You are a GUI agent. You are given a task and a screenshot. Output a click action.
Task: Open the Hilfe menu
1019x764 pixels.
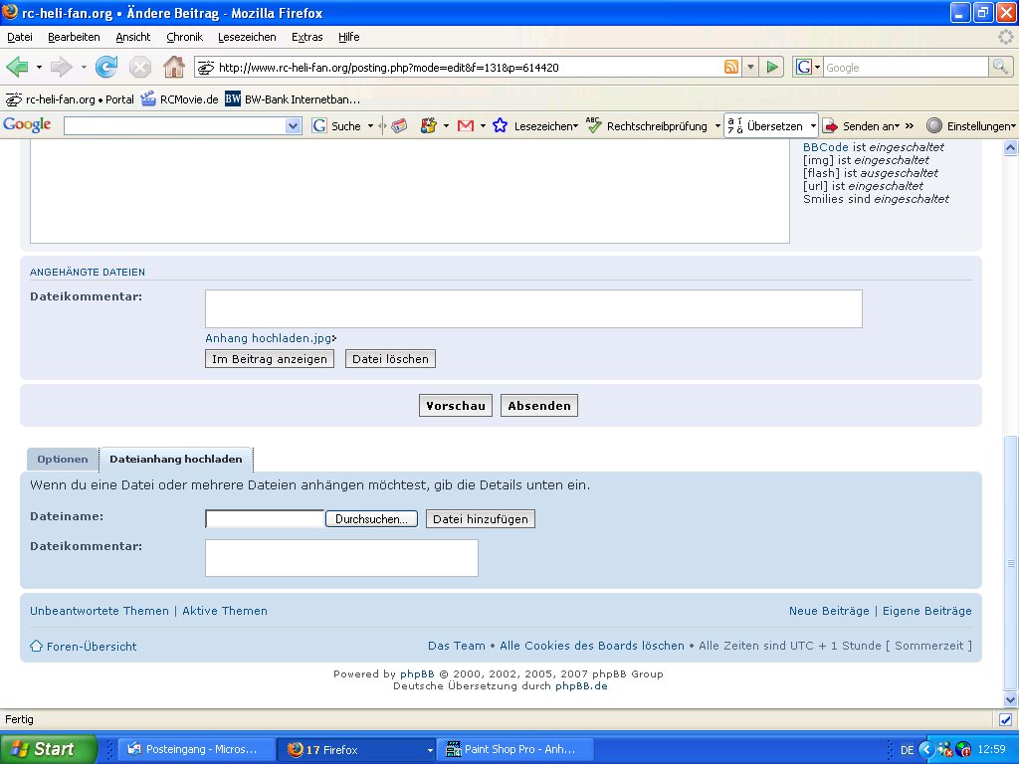[x=349, y=37]
